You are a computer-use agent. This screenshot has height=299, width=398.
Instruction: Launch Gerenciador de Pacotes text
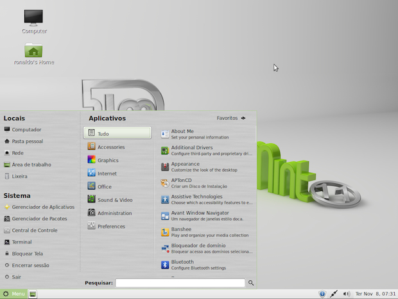coord(39,219)
